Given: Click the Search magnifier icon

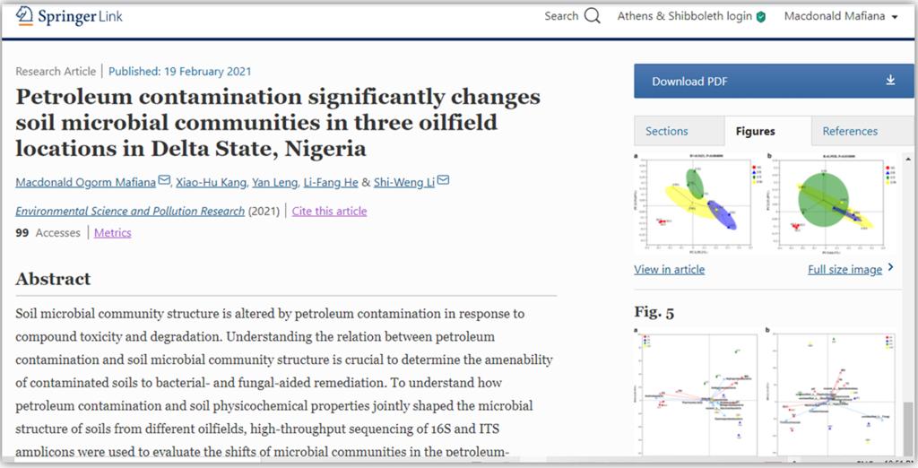Looking at the screenshot, I should tap(592, 16).
